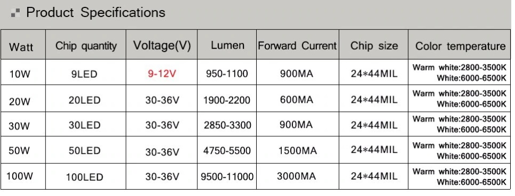Select the Chip quantity column header
This screenshot has height=196, width=515.
point(86,46)
